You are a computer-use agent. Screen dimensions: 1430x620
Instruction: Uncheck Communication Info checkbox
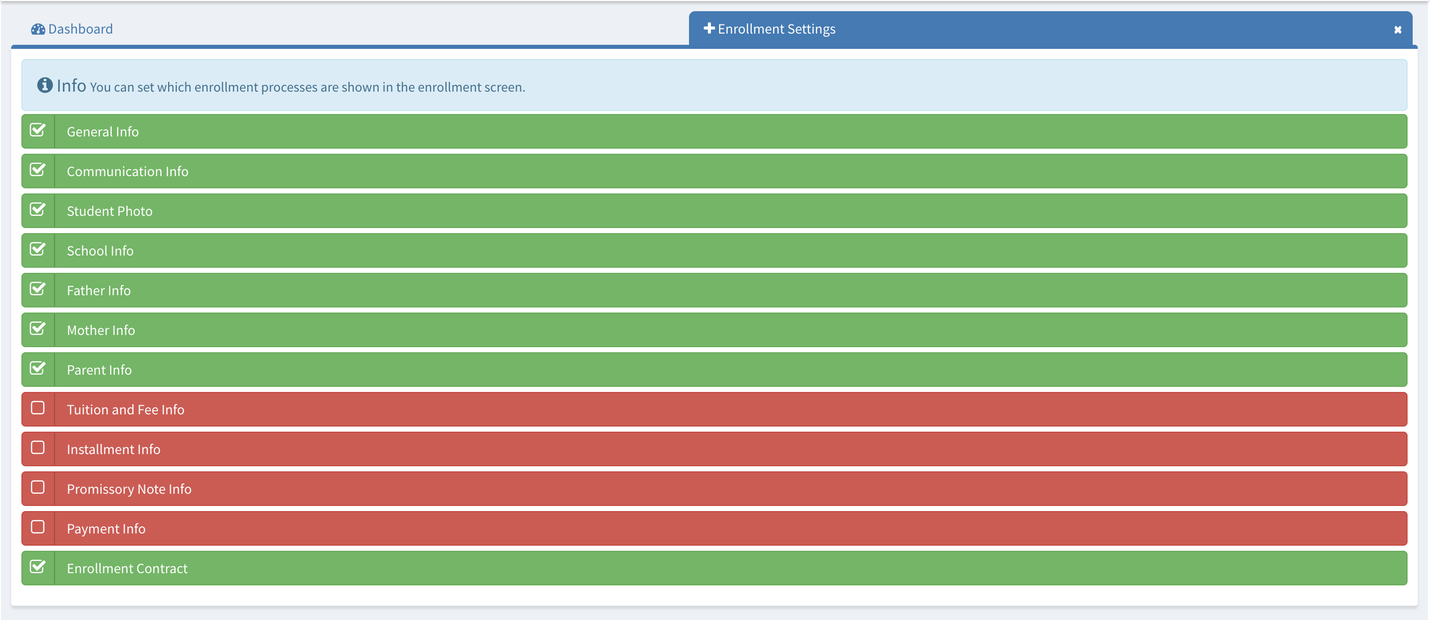38,170
